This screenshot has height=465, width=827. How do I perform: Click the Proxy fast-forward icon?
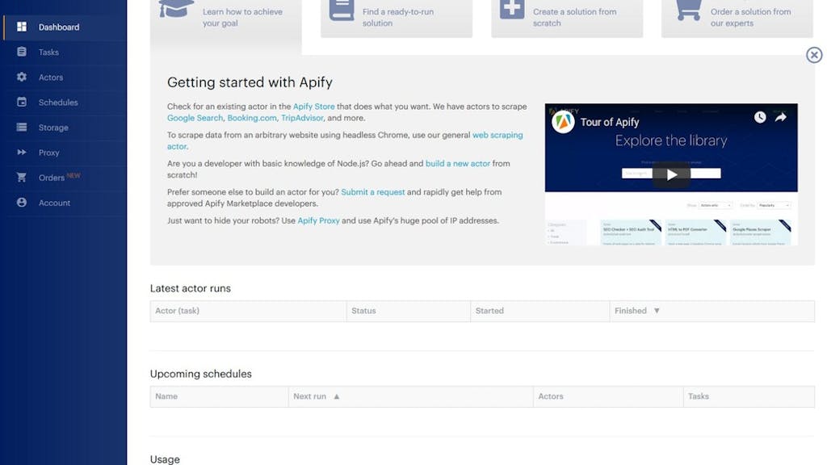[22, 152]
